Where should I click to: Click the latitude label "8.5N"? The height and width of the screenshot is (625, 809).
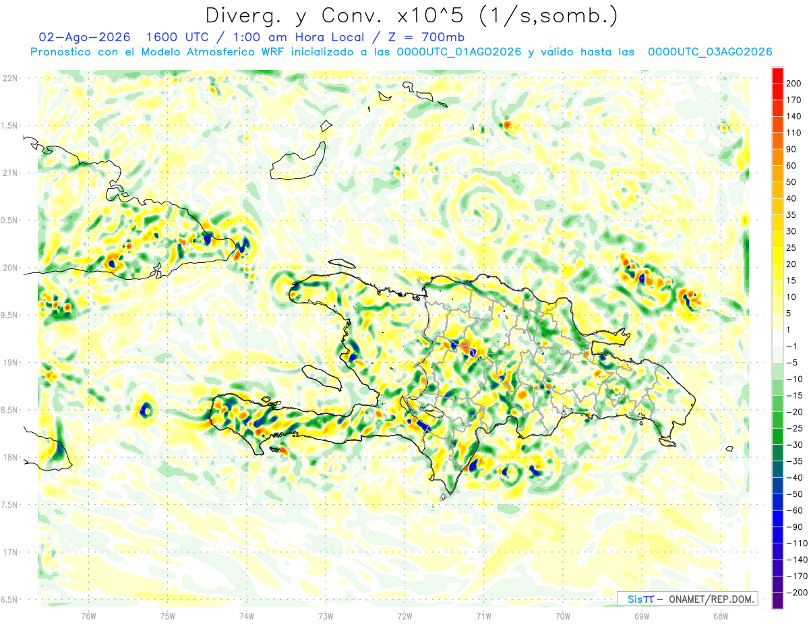point(9,410)
